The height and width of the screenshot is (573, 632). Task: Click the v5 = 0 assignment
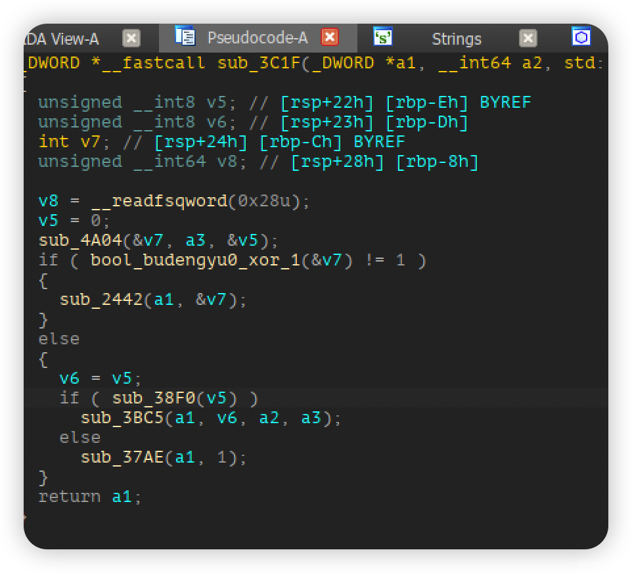(x=74, y=221)
